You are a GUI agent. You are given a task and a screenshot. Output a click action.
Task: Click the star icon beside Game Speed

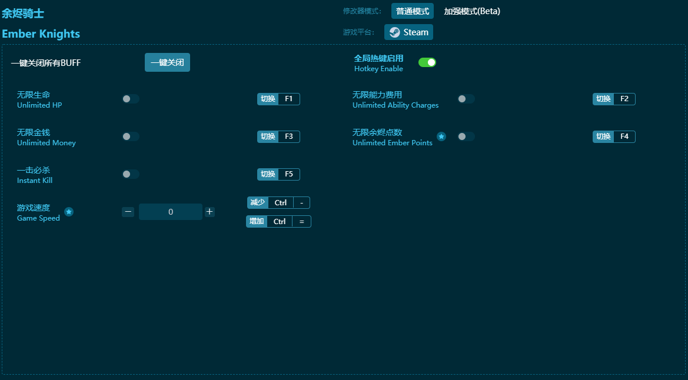click(69, 212)
